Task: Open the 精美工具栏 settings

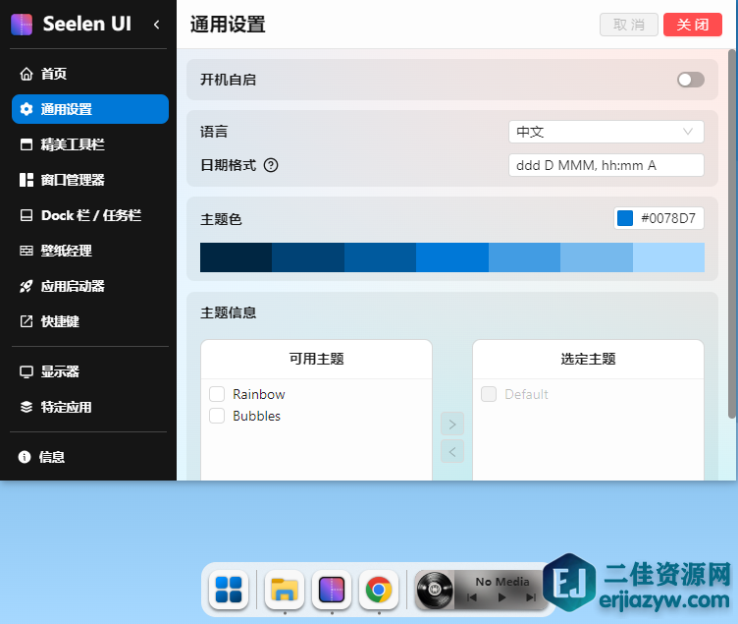Action: [x=90, y=144]
